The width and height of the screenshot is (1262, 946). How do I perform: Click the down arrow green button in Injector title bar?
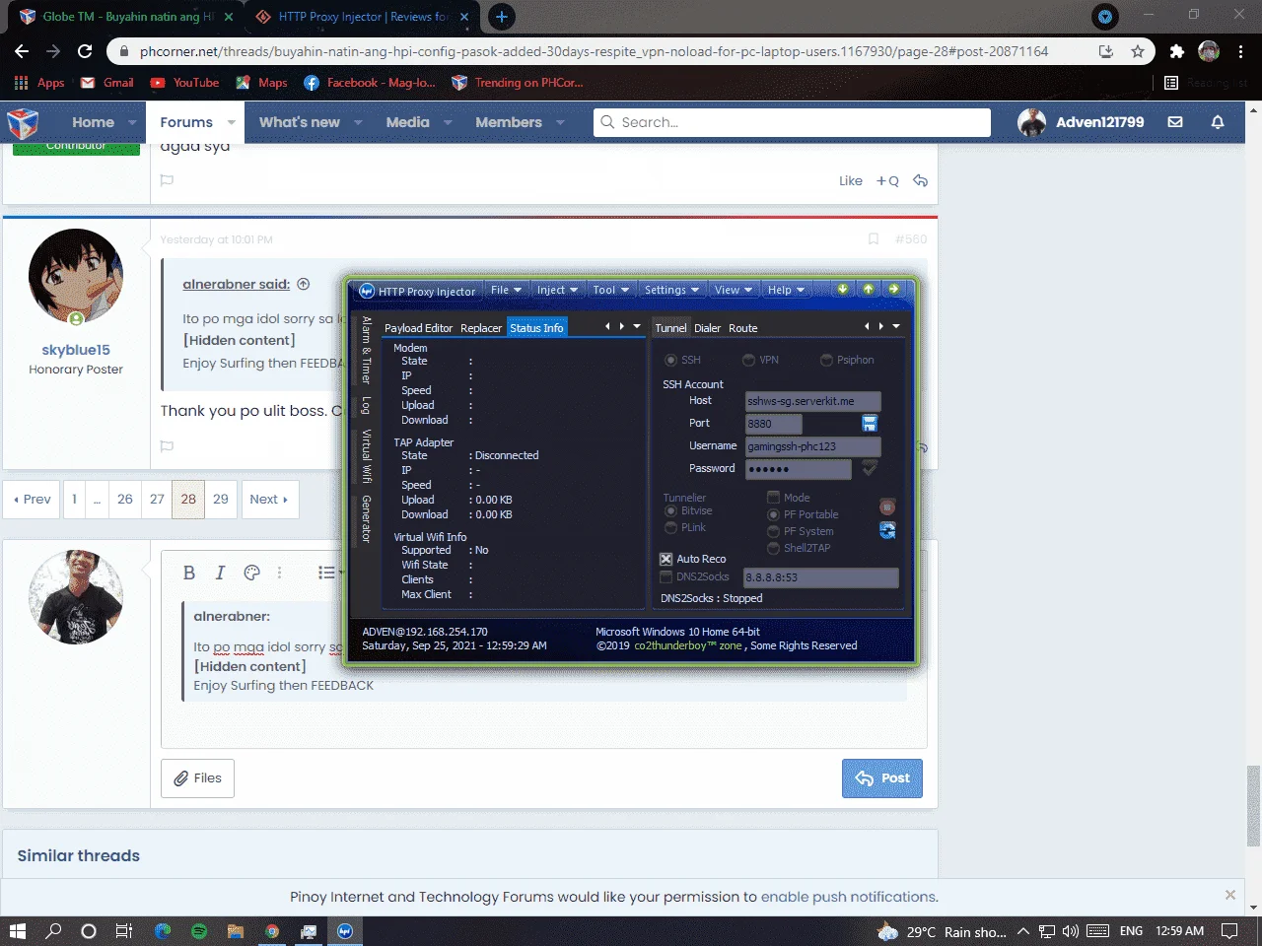[x=843, y=289]
